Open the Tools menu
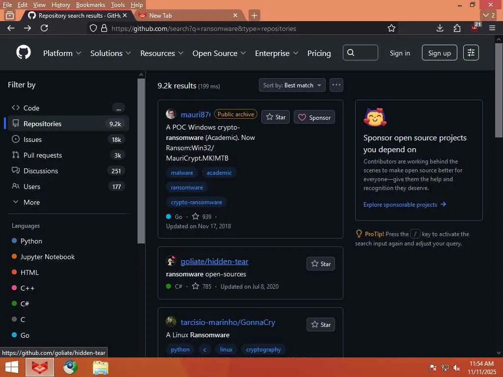The height and width of the screenshot is (377, 503). pyautogui.click(x=118, y=5)
